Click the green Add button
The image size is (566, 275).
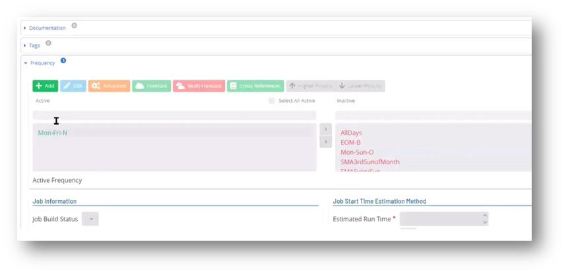point(45,86)
